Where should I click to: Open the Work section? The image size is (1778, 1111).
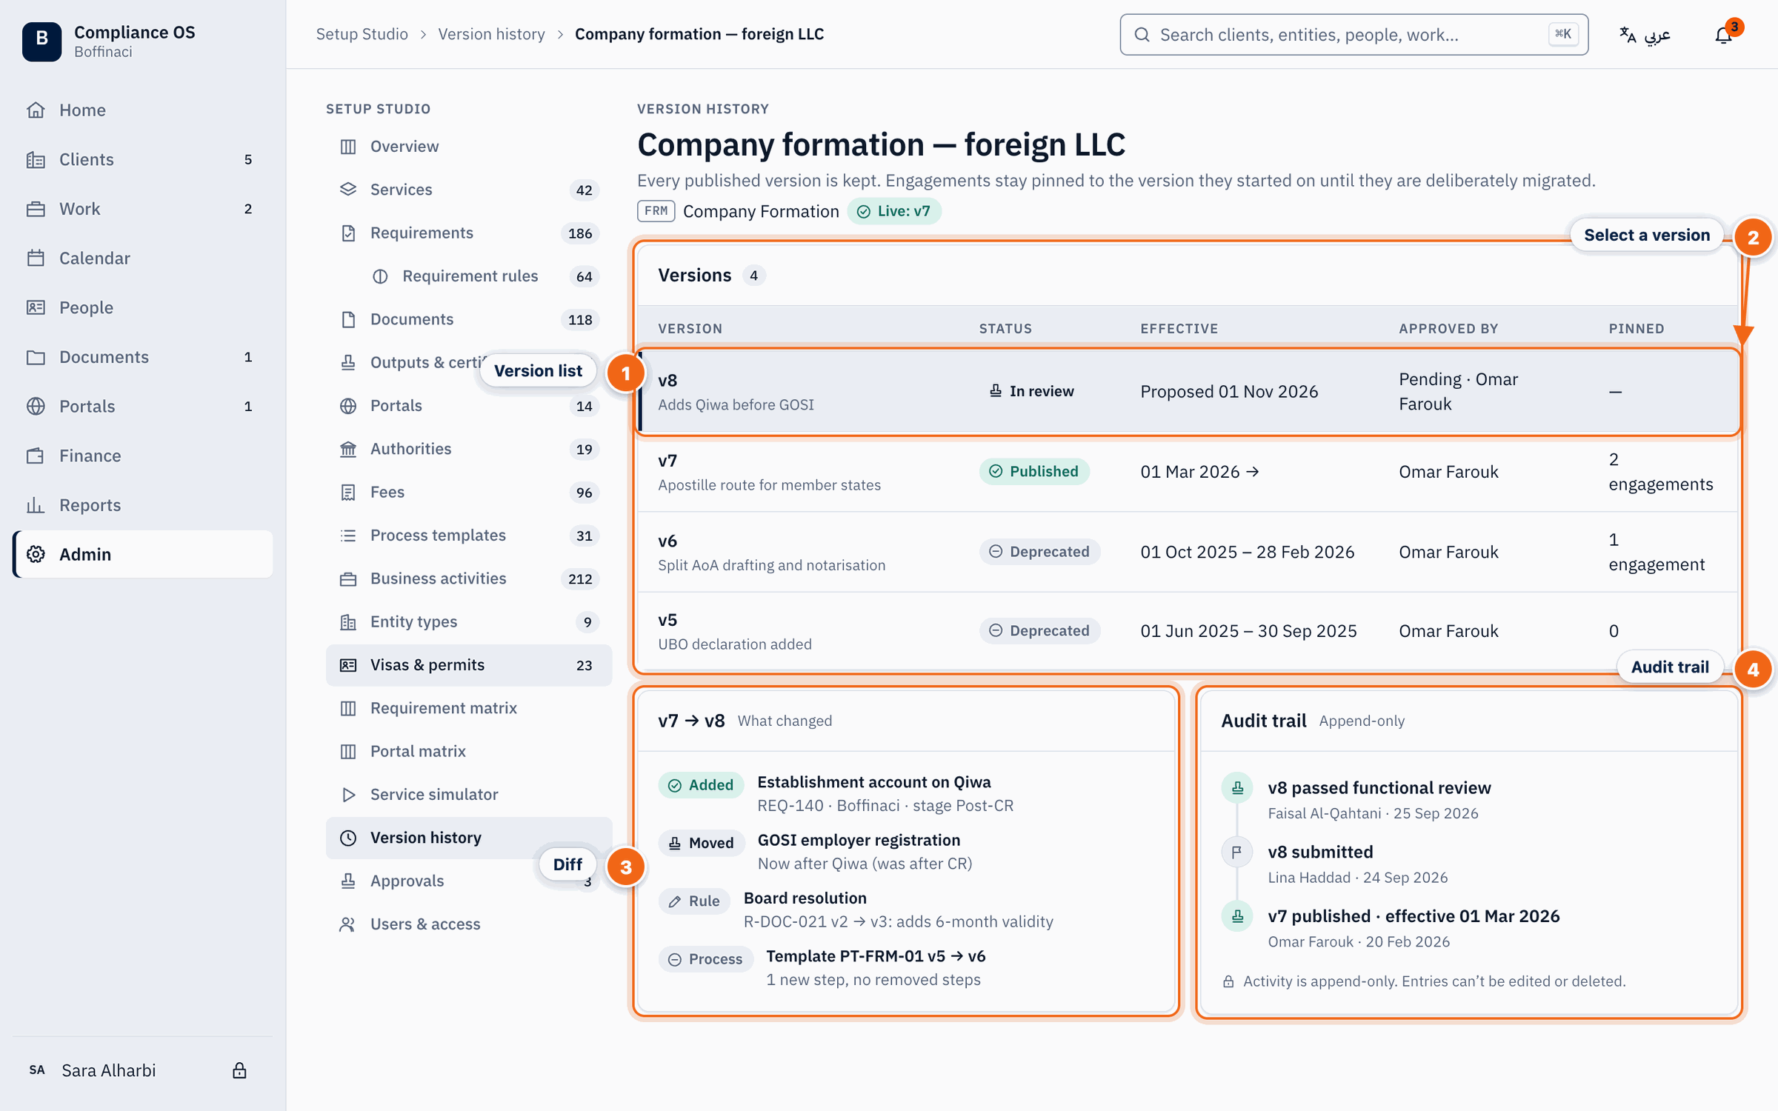coord(142,209)
